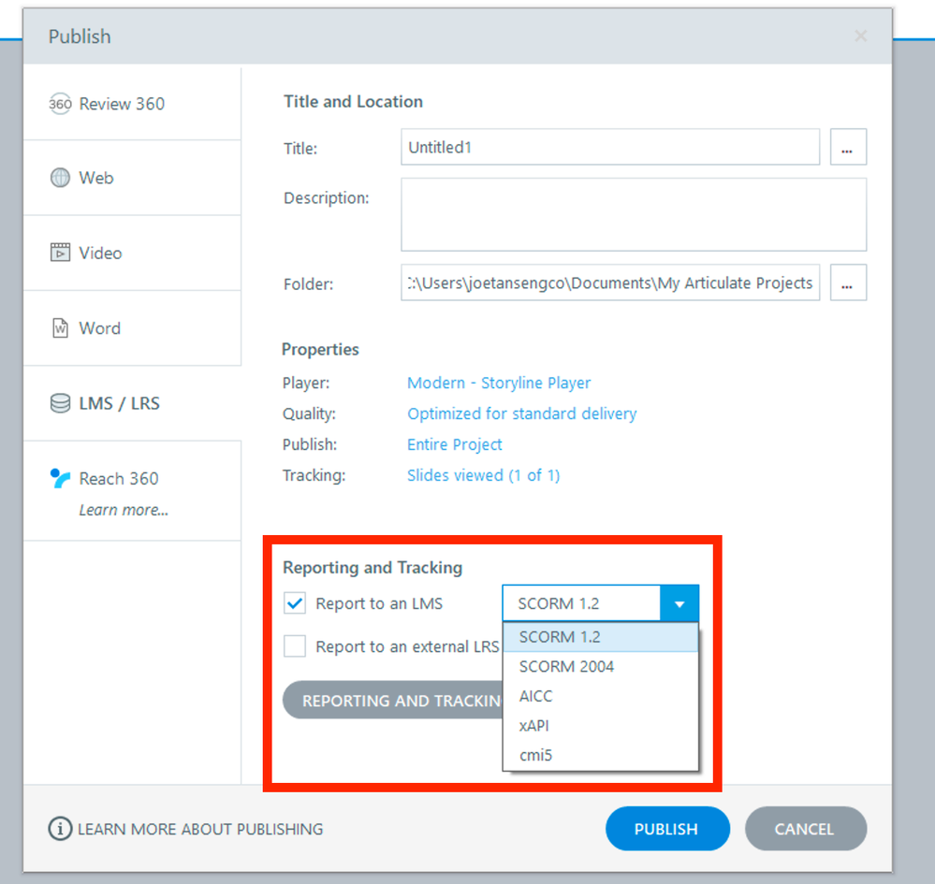Switch to the Web publish tab

click(x=96, y=178)
